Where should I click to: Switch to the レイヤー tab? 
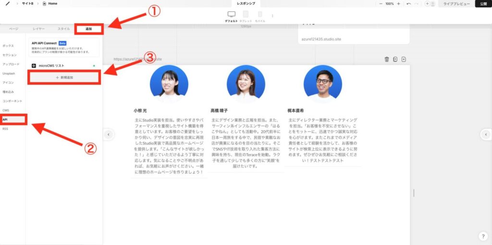click(39, 29)
